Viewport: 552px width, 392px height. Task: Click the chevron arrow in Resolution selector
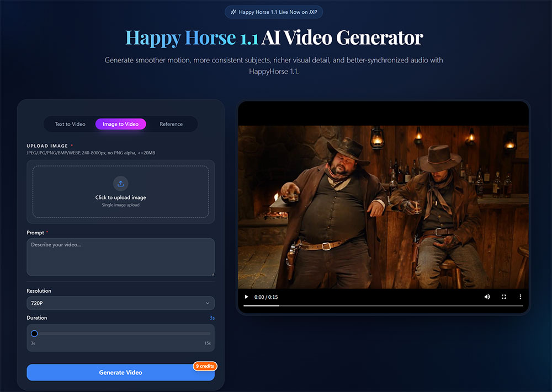208,303
